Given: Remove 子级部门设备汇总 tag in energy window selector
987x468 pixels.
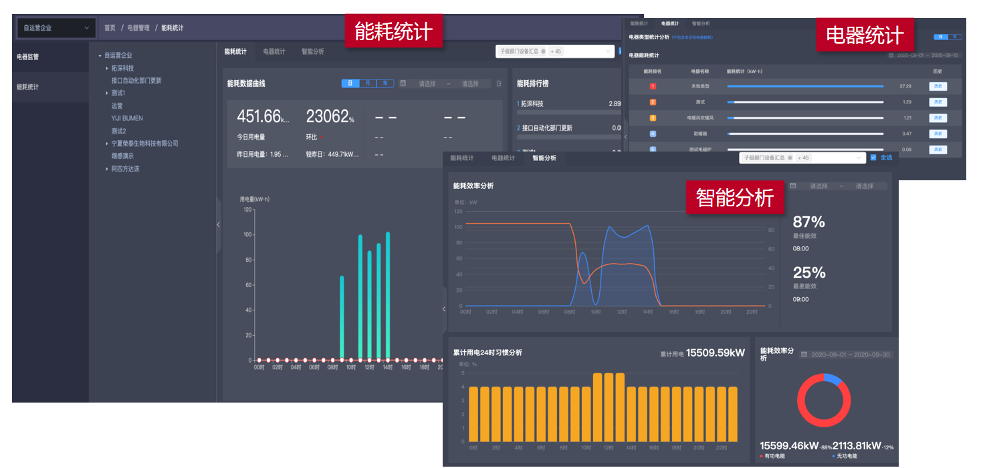Looking at the screenshot, I should 543,51.
